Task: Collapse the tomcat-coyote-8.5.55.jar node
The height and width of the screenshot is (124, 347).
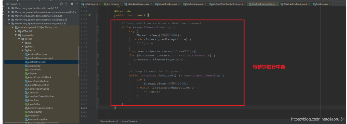Action: click(12, 27)
